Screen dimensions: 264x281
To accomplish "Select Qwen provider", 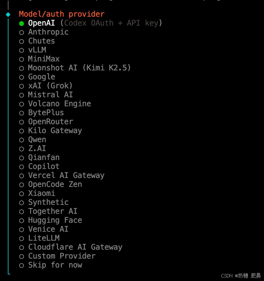I will [x=33, y=140].
